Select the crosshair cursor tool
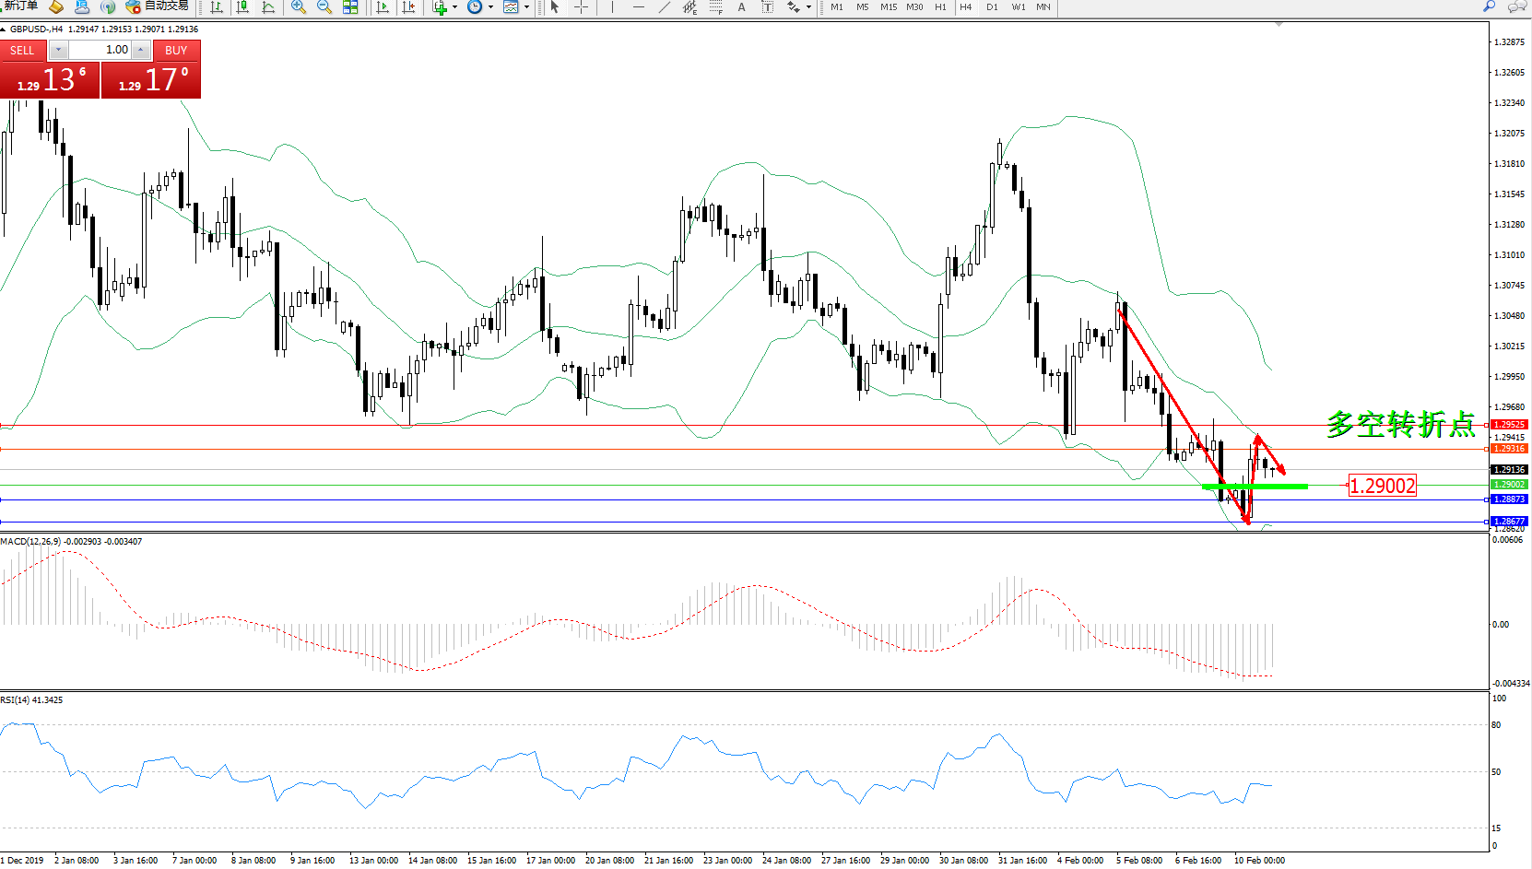 [581, 7]
